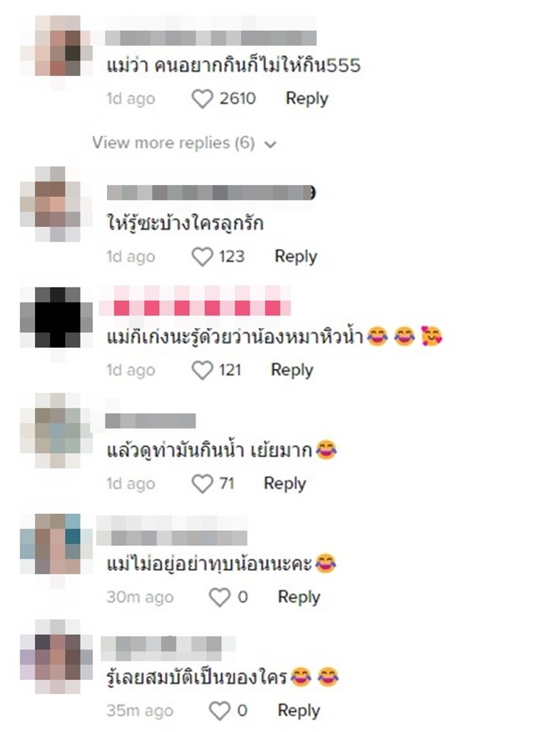This screenshot has height=732, width=533.
Task: Reply to the comment with 123 likes
Action: tap(296, 256)
